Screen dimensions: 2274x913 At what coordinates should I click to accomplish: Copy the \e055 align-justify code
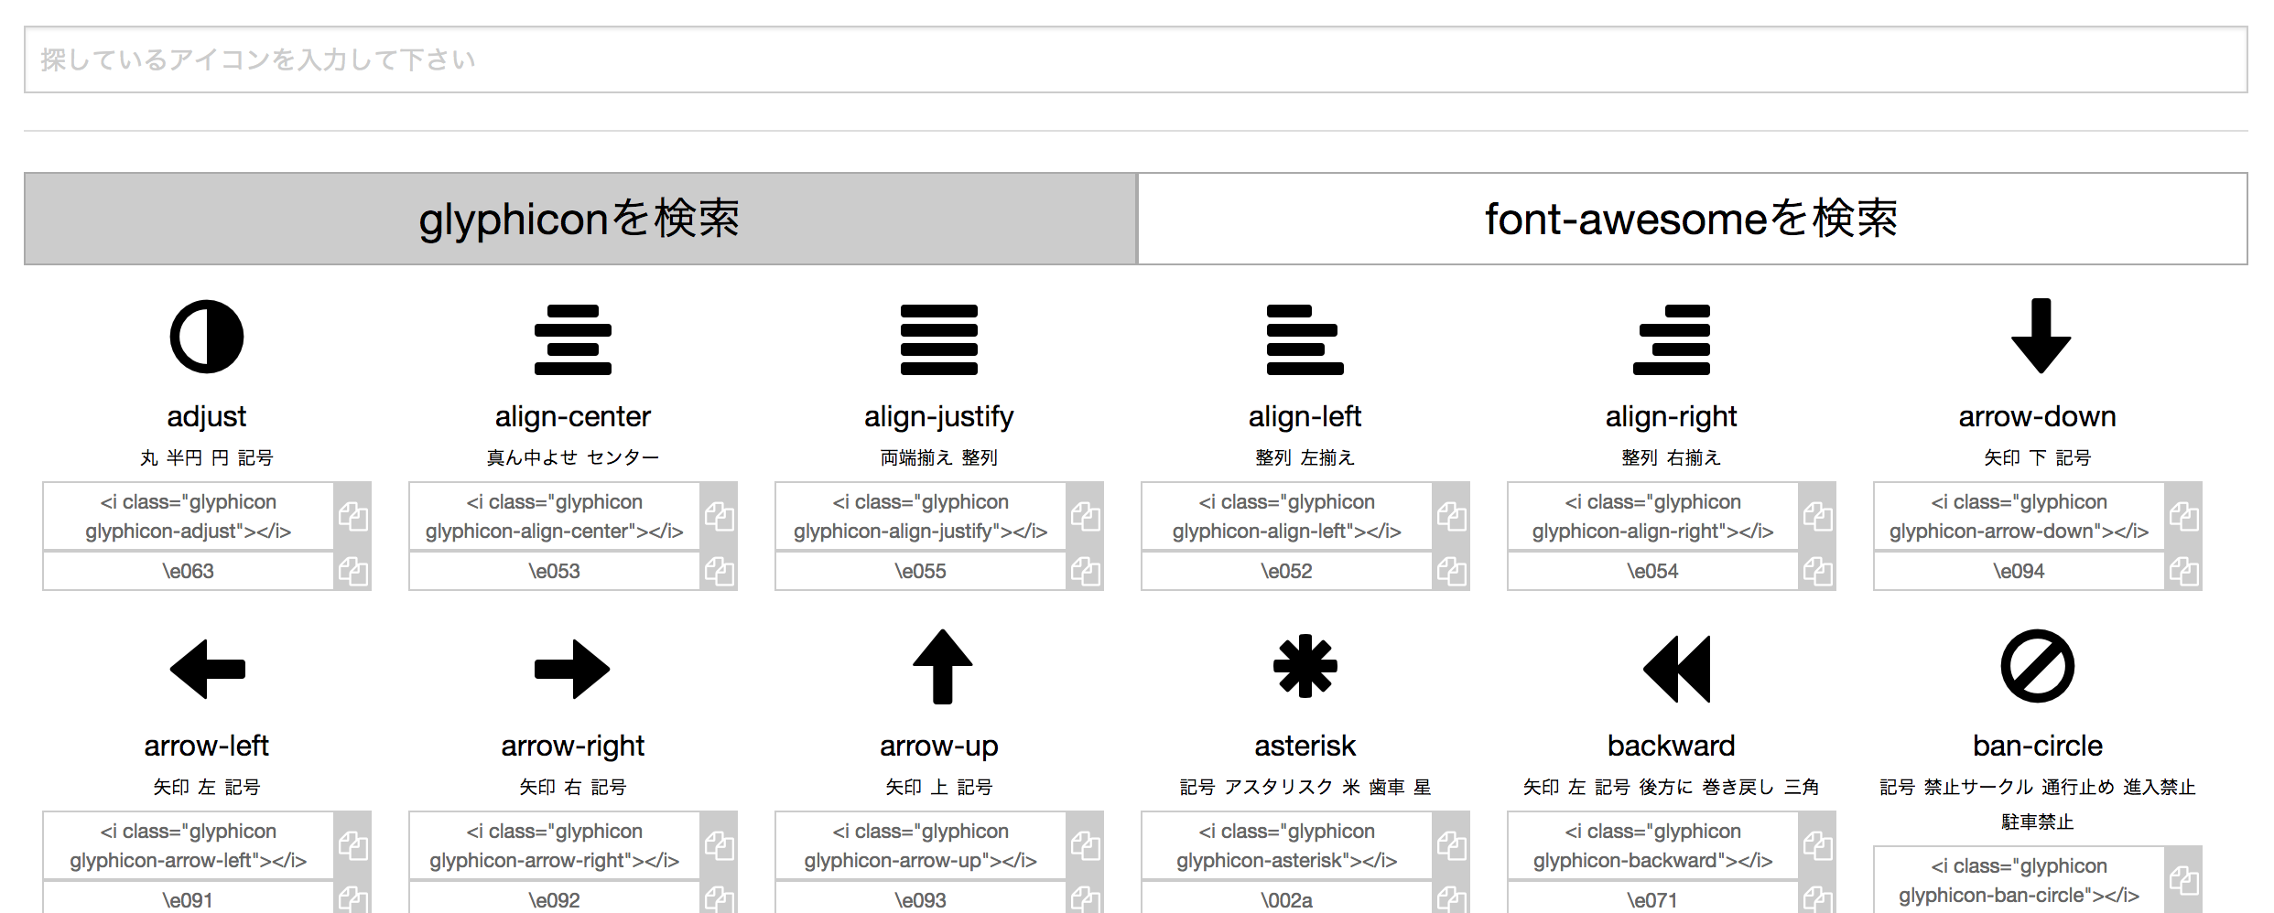pyautogui.click(x=1086, y=572)
